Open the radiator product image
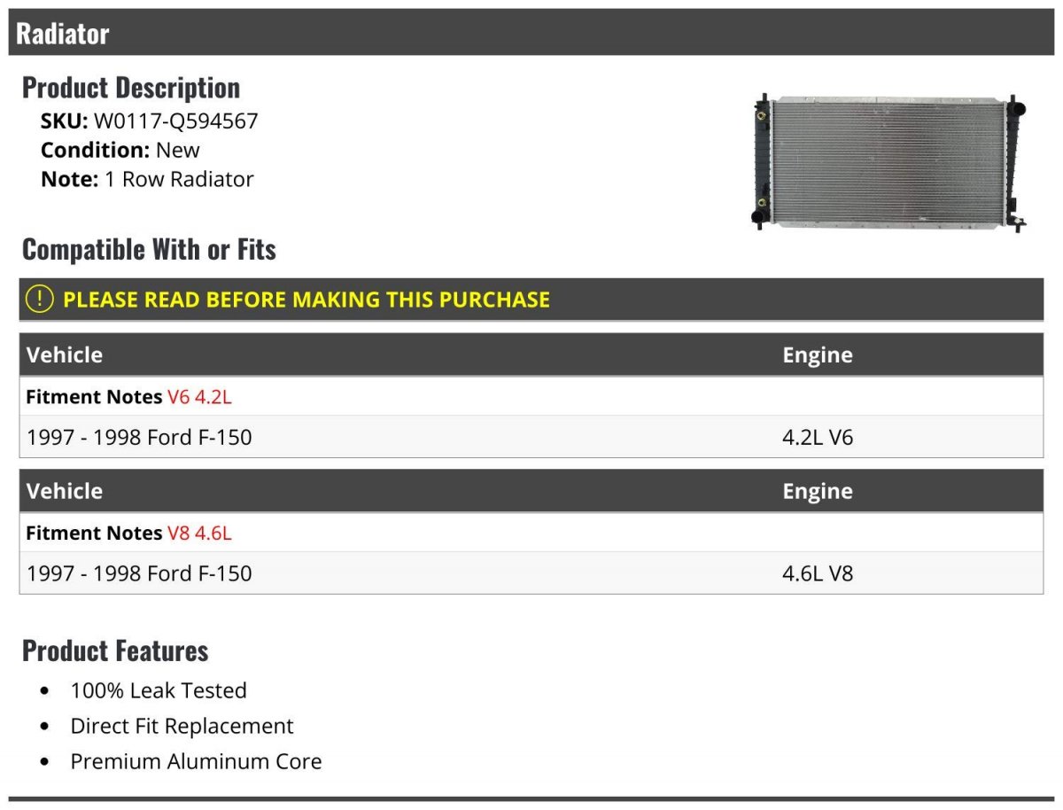Image resolution: width=1063 pixels, height=810 pixels. [x=889, y=160]
